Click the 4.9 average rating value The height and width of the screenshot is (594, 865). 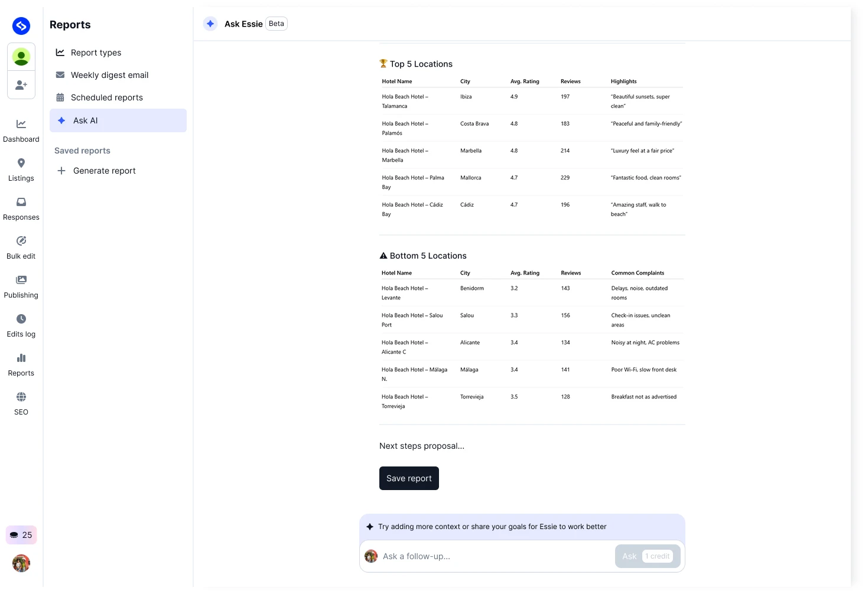click(x=514, y=96)
